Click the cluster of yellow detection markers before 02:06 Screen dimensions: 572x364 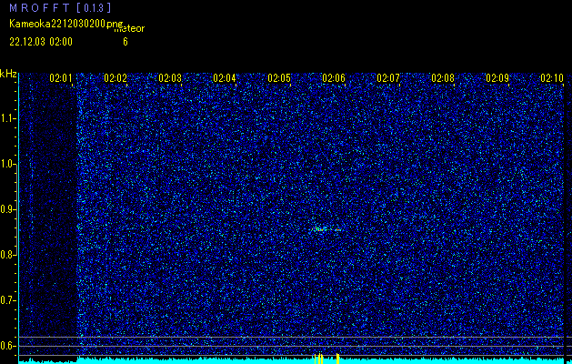click(319, 359)
